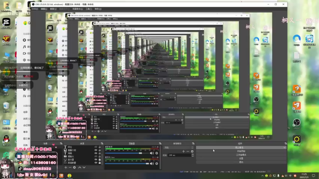319x179 pixels.
Task: Pop out the scene transitions dock panel
Action: coord(193,144)
